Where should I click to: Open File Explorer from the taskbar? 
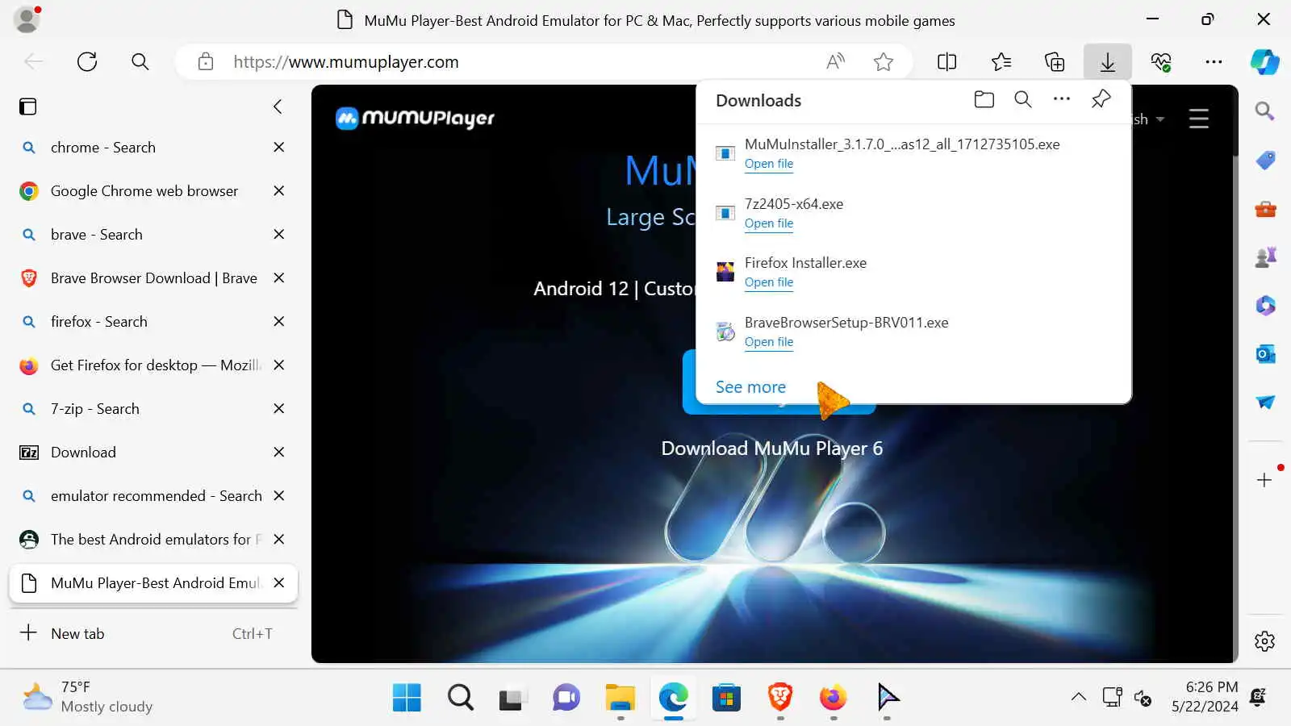620,697
